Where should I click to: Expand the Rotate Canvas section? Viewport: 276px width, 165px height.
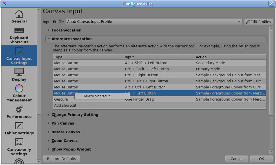click(x=49, y=132)
